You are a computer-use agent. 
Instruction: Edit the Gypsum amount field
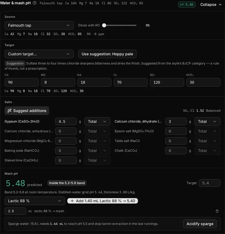(66, 121)
